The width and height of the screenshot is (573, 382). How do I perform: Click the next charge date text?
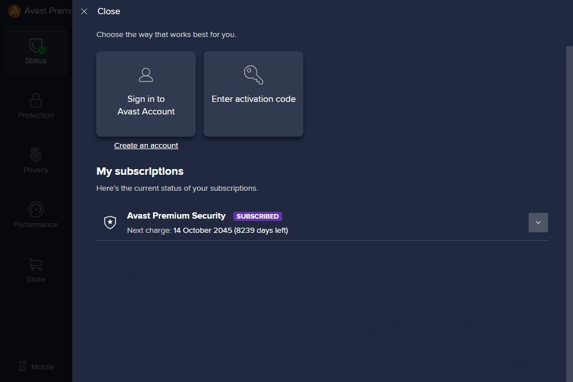tap(230, 231)
